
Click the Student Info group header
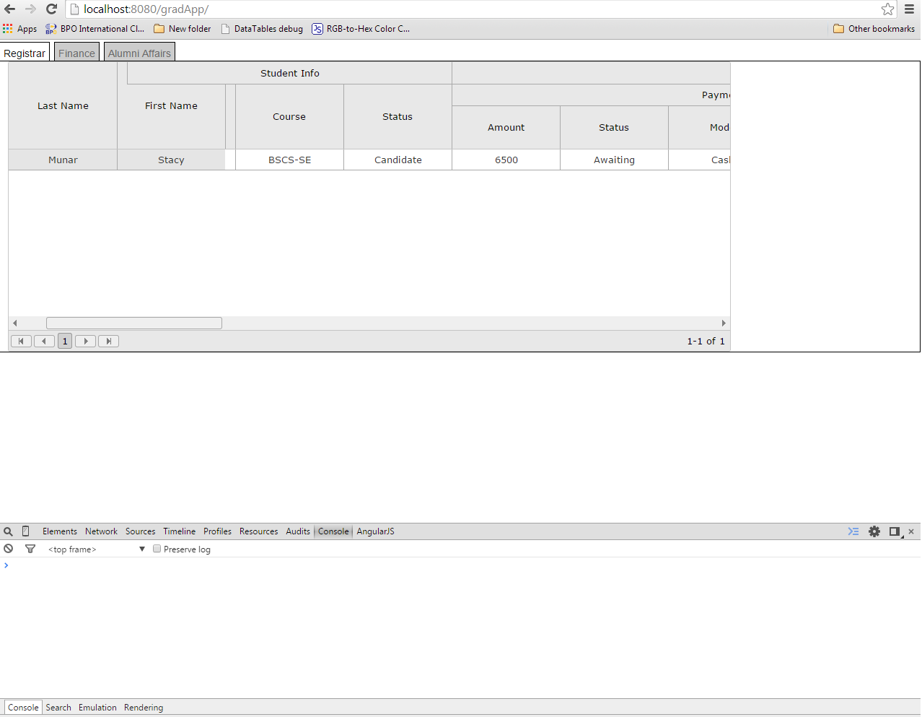289,73
